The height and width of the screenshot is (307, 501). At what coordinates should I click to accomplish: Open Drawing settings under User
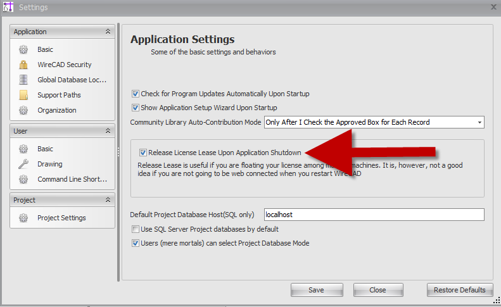pos(50,164)
